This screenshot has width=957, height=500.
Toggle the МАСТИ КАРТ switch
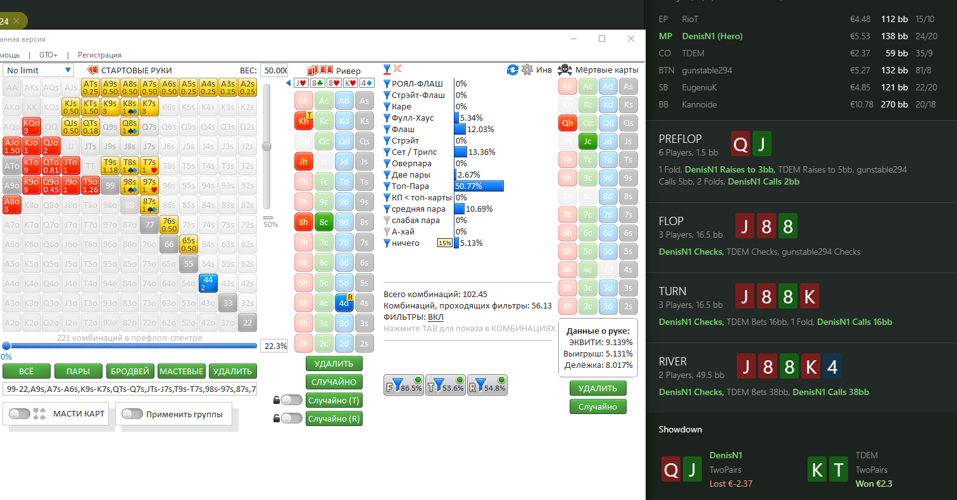coord(20,414)
